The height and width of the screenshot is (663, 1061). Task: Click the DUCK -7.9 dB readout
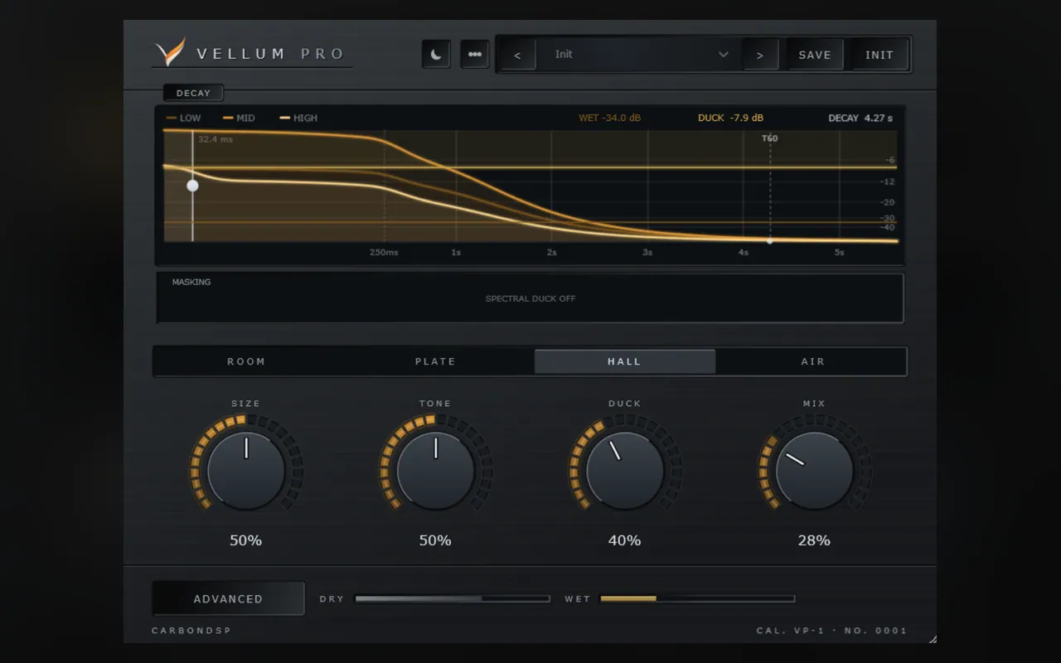(x=731, y=118)
